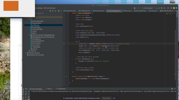The width and height of the screenshot is (179, 100).
Task: Click the Hide link in sharing bar
Action: [114, 98]
